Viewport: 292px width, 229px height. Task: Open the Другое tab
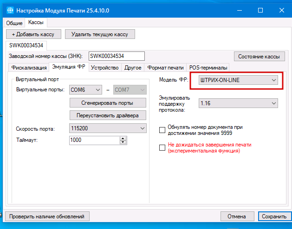click(133, 68)
